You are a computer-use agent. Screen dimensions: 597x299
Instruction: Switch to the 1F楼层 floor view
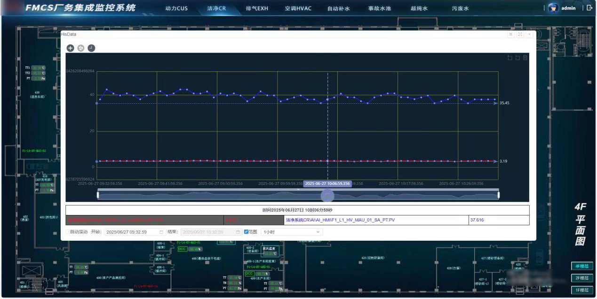click(581, 290)
